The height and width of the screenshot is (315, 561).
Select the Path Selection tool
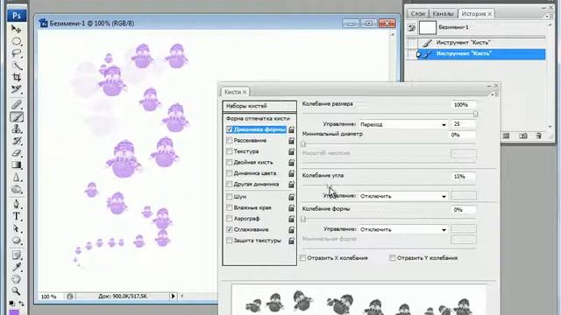(x=16, y=228)
